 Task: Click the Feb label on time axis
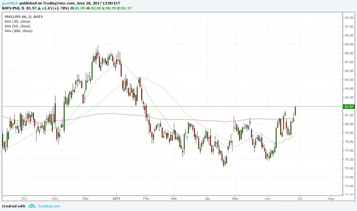pos(146,198)
